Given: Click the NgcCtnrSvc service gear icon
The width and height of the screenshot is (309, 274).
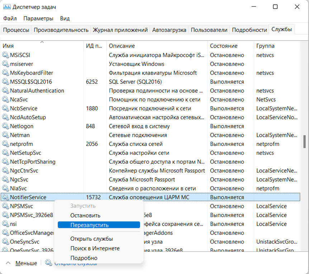Looking at the screenshot, I should click(x=5, y=170).
